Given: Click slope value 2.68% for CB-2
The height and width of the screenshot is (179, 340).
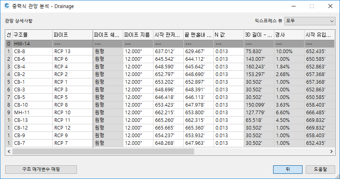Looking at the screenshot, I should 289,74.
